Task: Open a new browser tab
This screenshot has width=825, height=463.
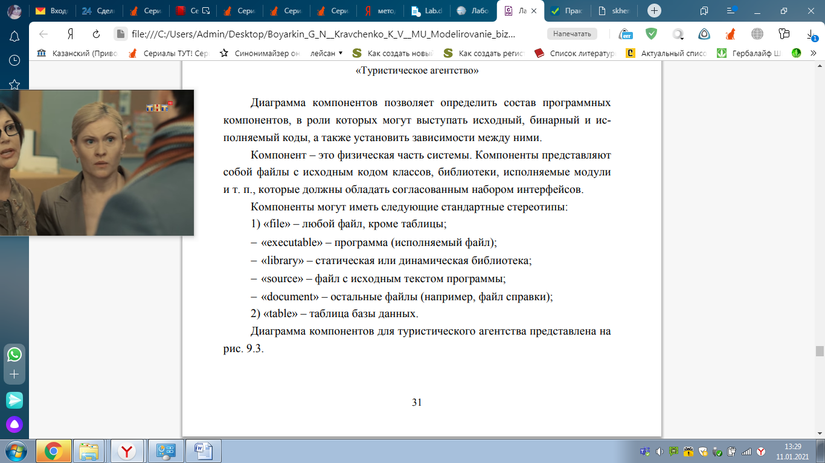Action: coord(654,11)
